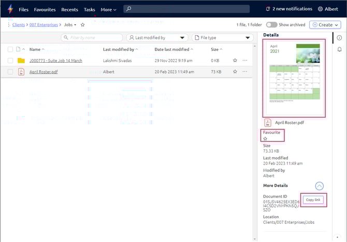Star the J000773 - Suite Job 14 March folder
Screen dimensions: 347x242
click(x=235, y=60)
